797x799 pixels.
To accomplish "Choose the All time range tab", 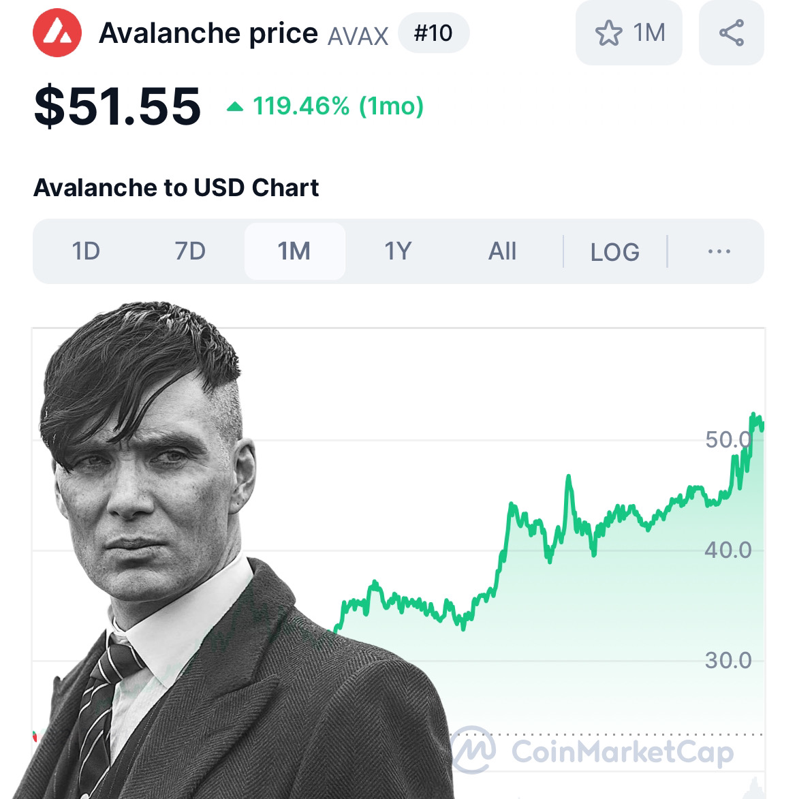I will [502, 251].
